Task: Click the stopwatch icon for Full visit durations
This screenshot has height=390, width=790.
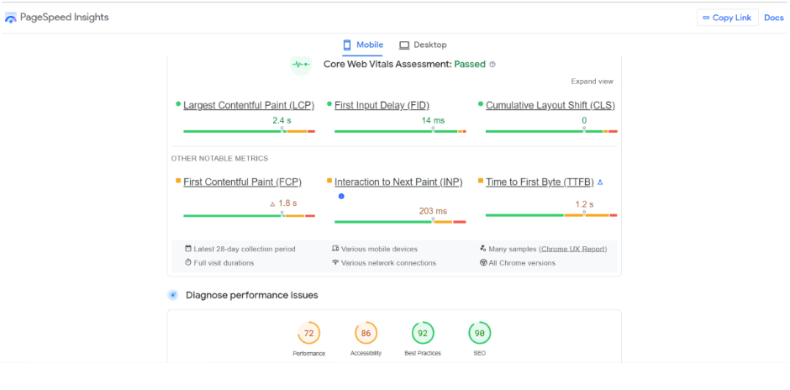Action: click(x=188, y=262)
